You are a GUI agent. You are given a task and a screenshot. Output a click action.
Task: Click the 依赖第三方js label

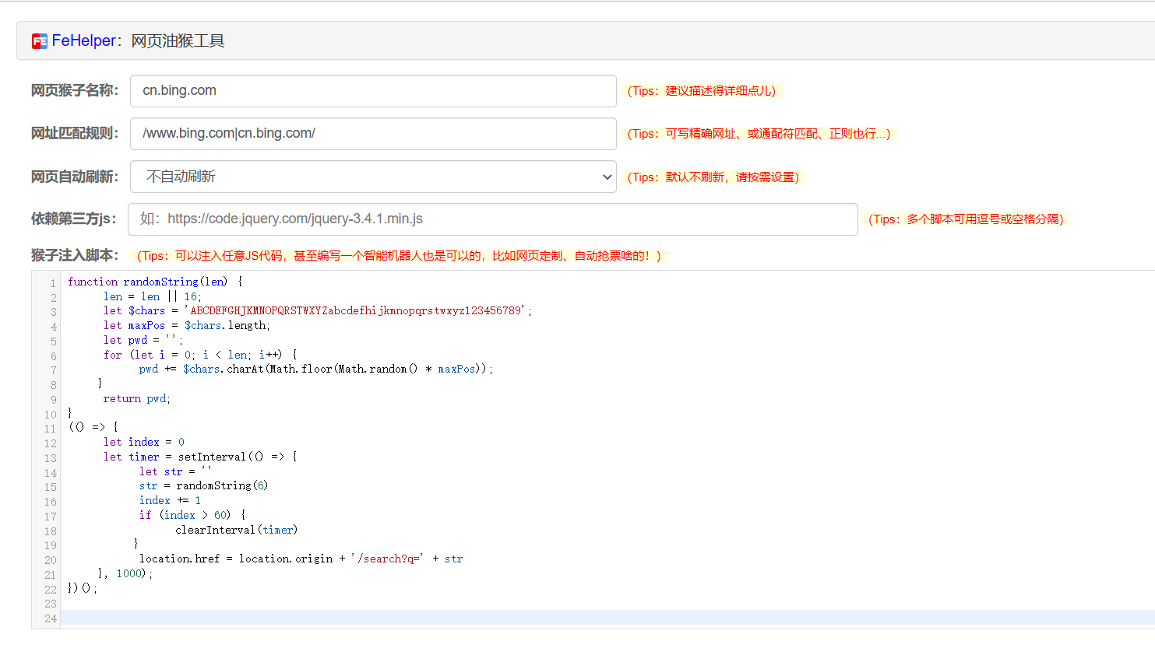74,219
